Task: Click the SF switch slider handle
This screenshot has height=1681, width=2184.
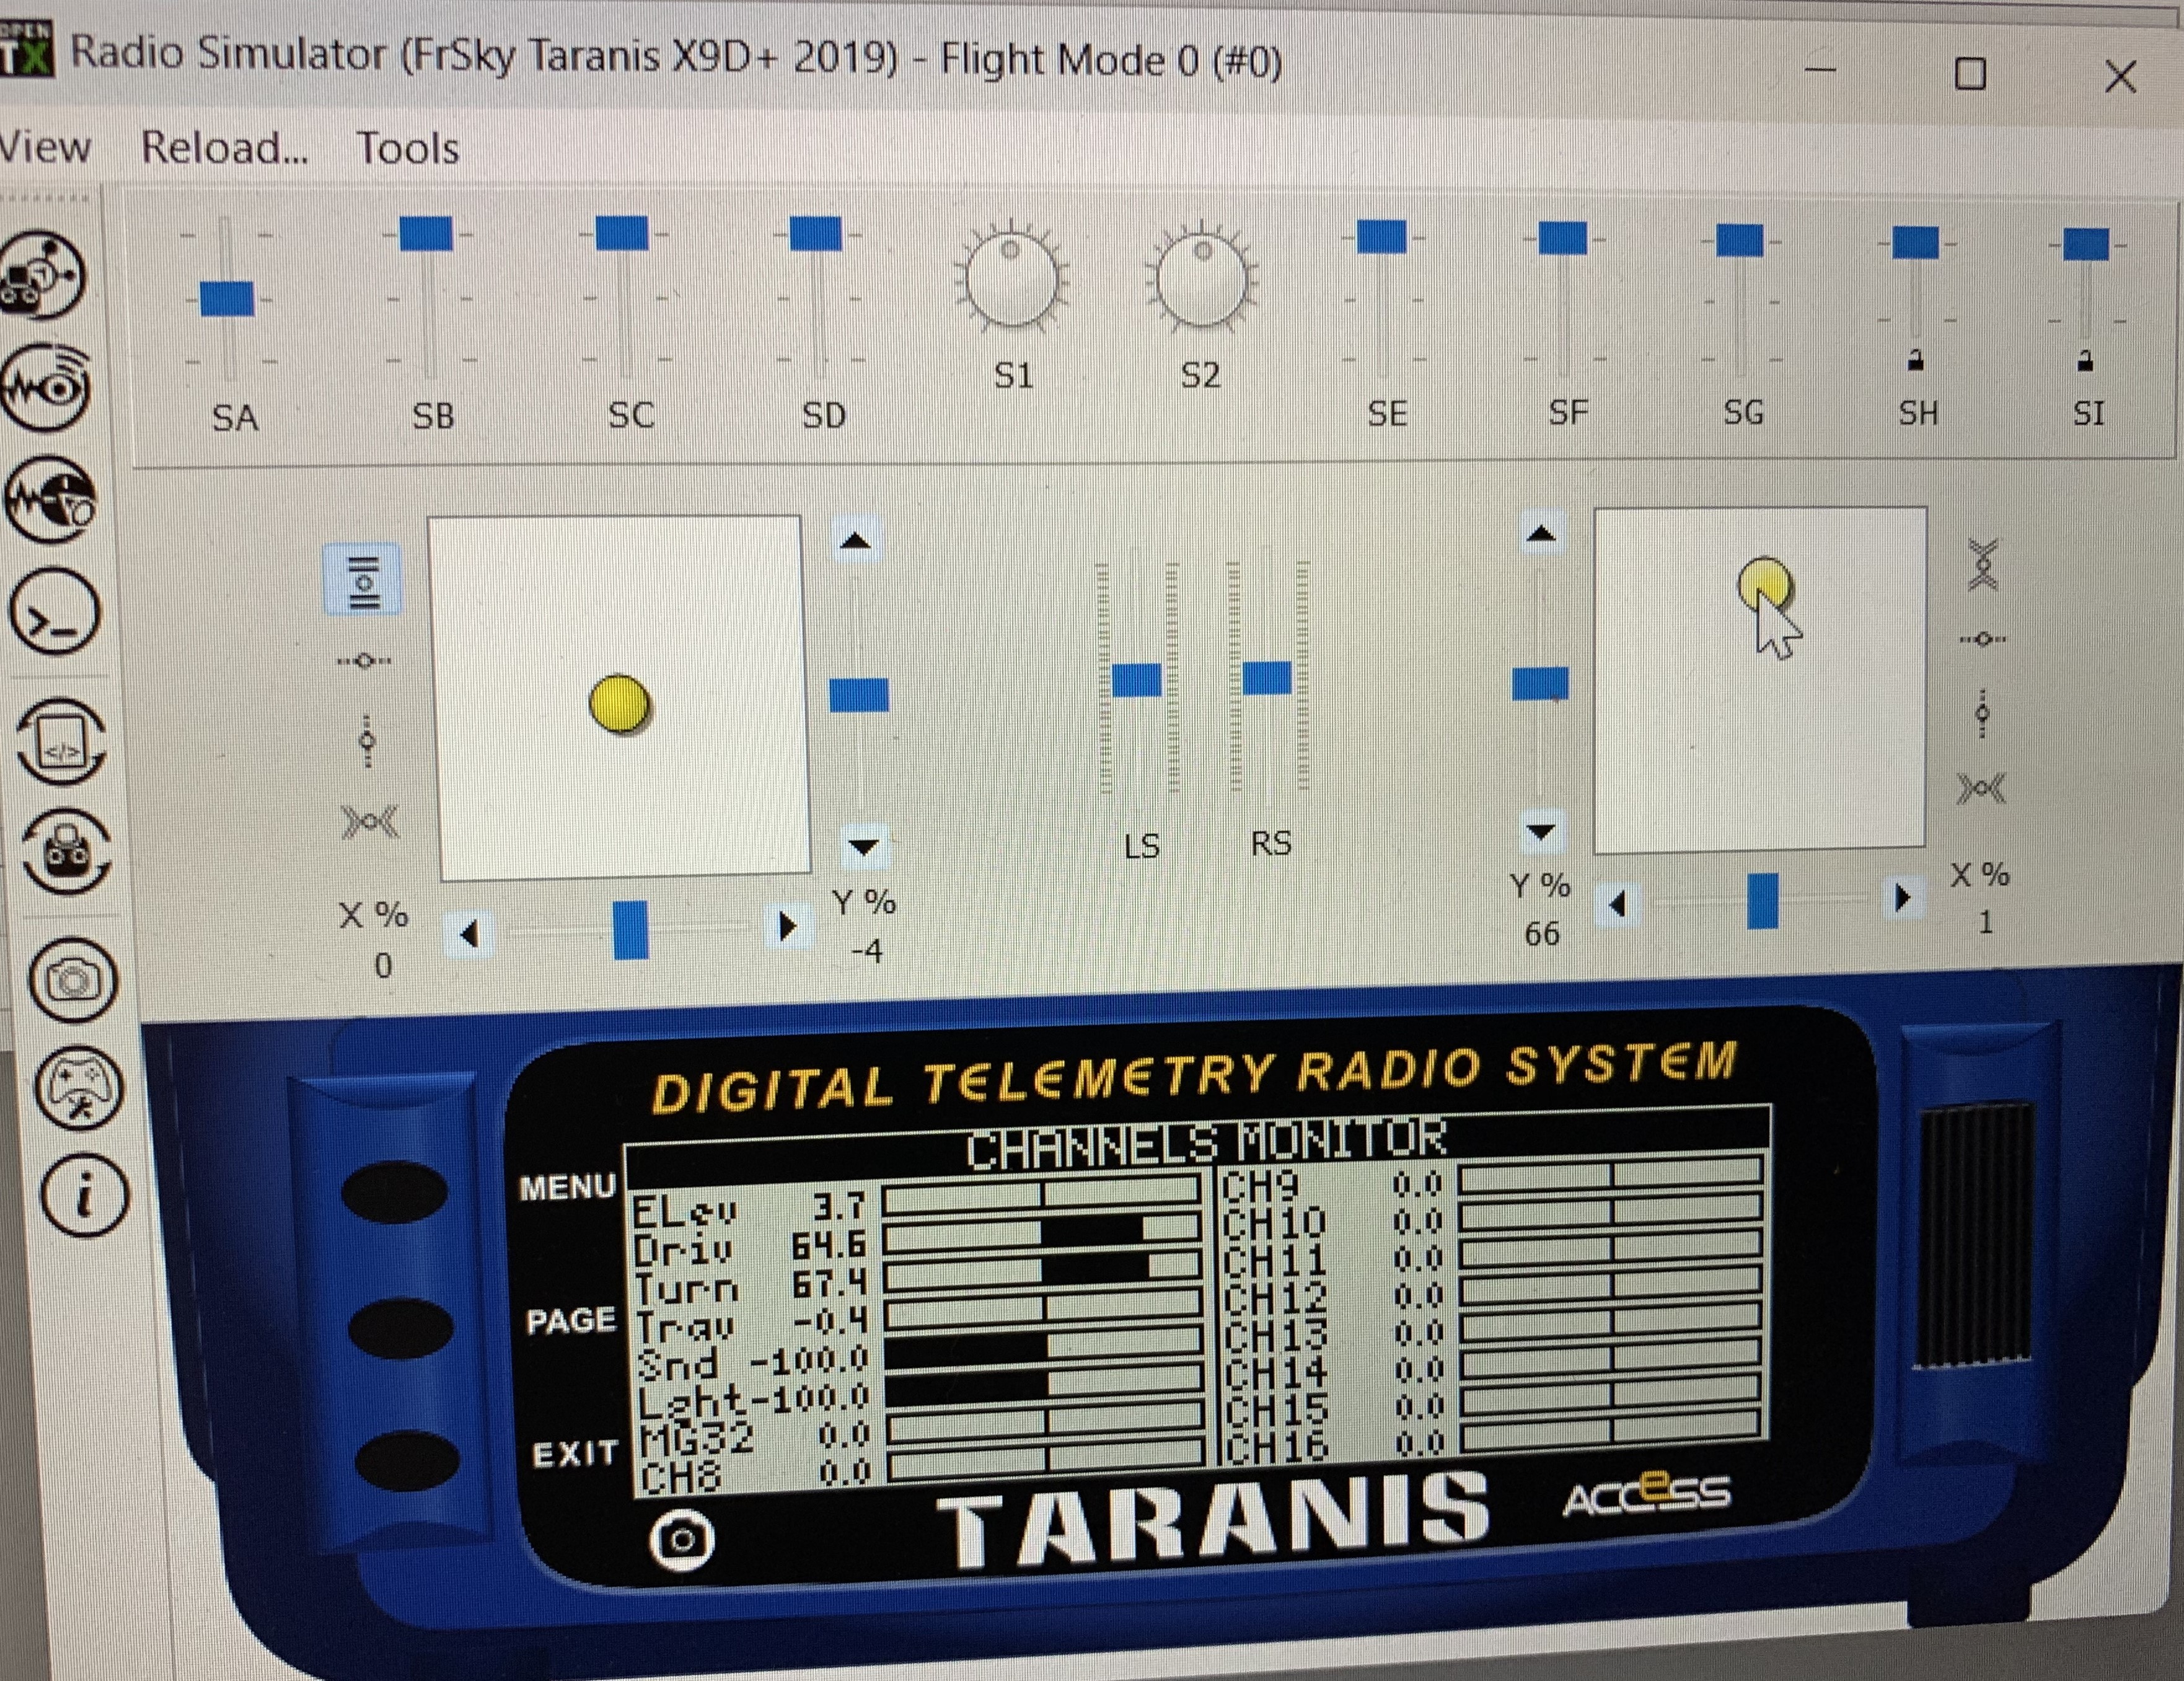Action: point(1562,238)
